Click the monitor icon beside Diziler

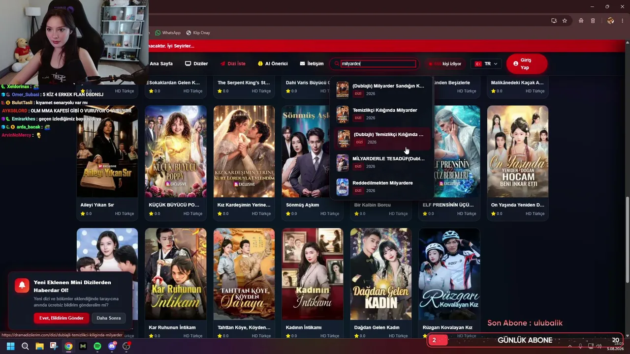click(188, 63)
